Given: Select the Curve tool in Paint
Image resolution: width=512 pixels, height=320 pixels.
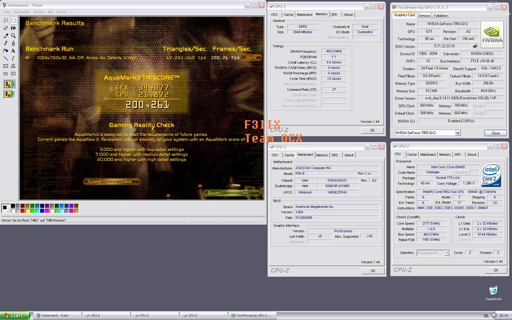Looking at the screenshot, I should [x=13, y=58].
